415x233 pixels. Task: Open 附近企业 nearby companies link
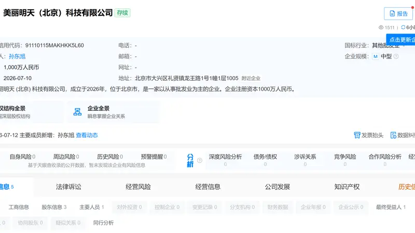[251, 79]
